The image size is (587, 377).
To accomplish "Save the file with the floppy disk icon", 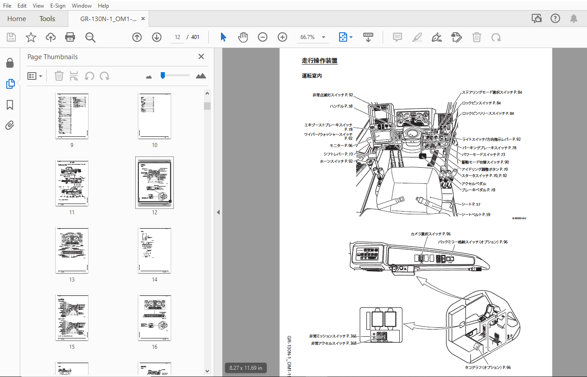I will pos(11,37).
